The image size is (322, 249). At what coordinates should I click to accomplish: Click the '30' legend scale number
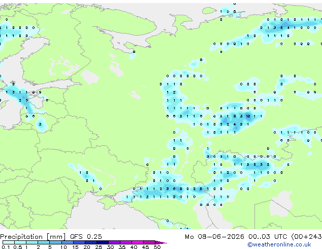[x=110, y=247]
